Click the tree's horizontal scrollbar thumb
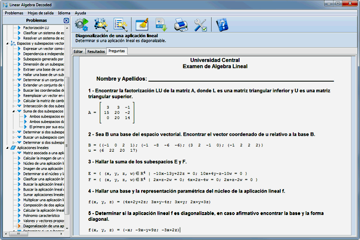 point(18,234)
